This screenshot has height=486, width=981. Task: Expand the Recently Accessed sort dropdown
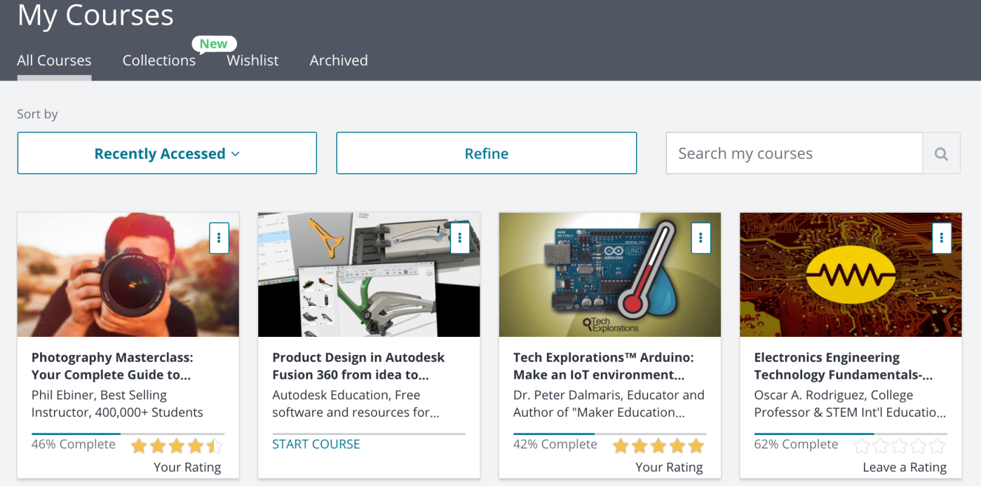tap(167, 153)
